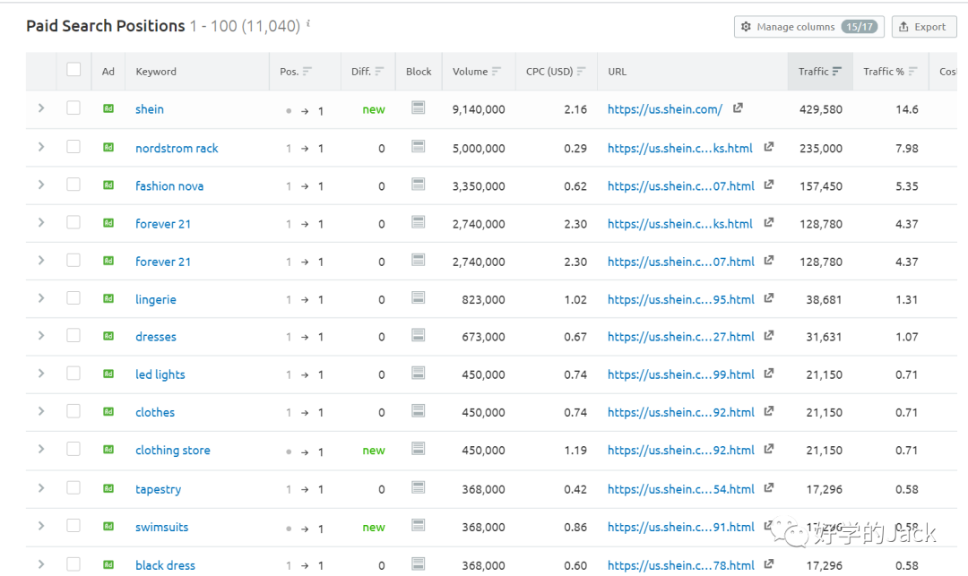Tick the select-all checkbox in the header

[x=73, y=69]
